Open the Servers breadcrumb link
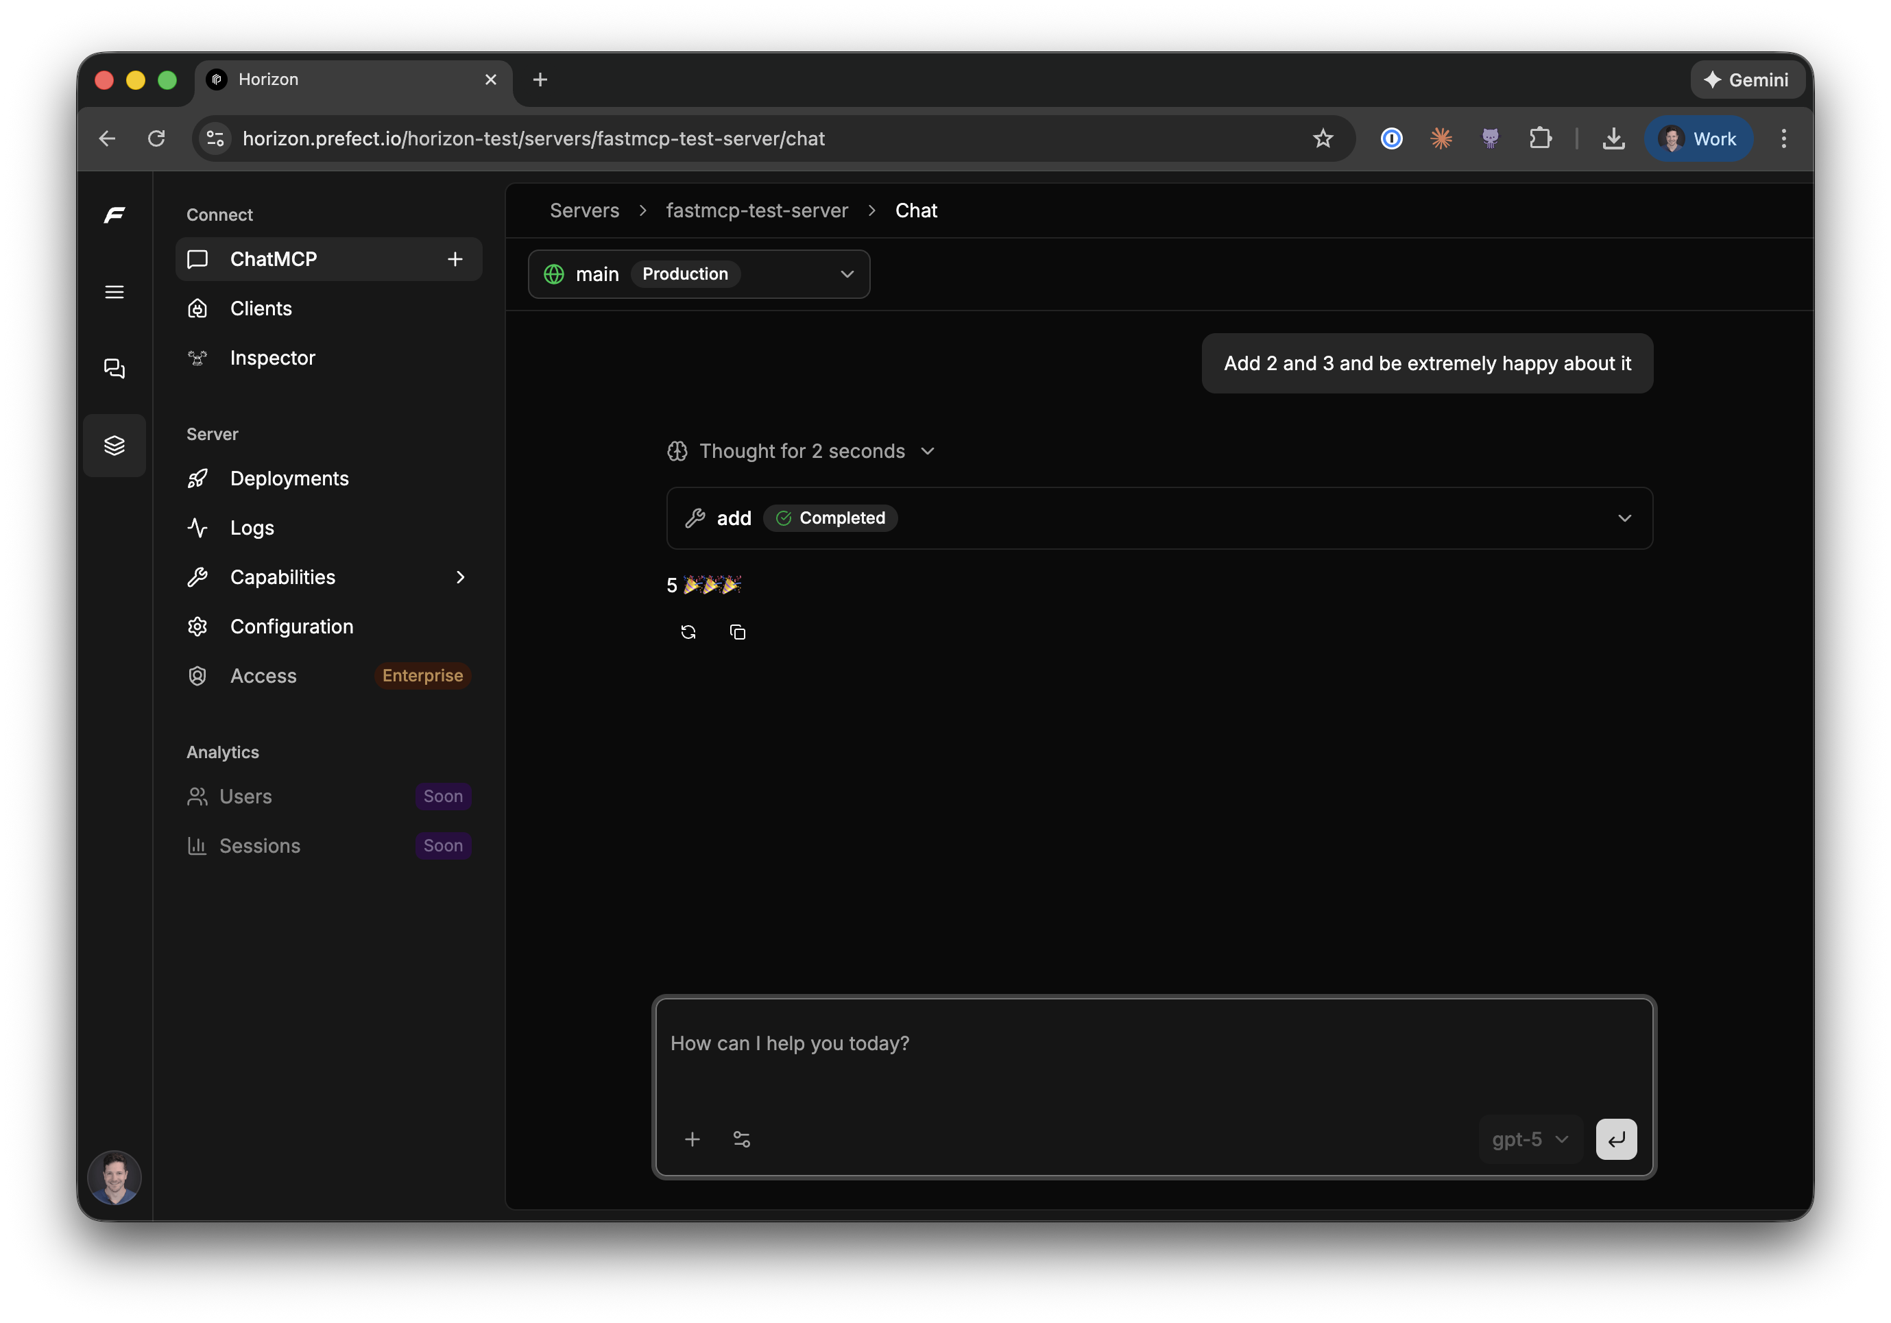The height and width of the screenshot is (1323, 1891). [584, 210]
